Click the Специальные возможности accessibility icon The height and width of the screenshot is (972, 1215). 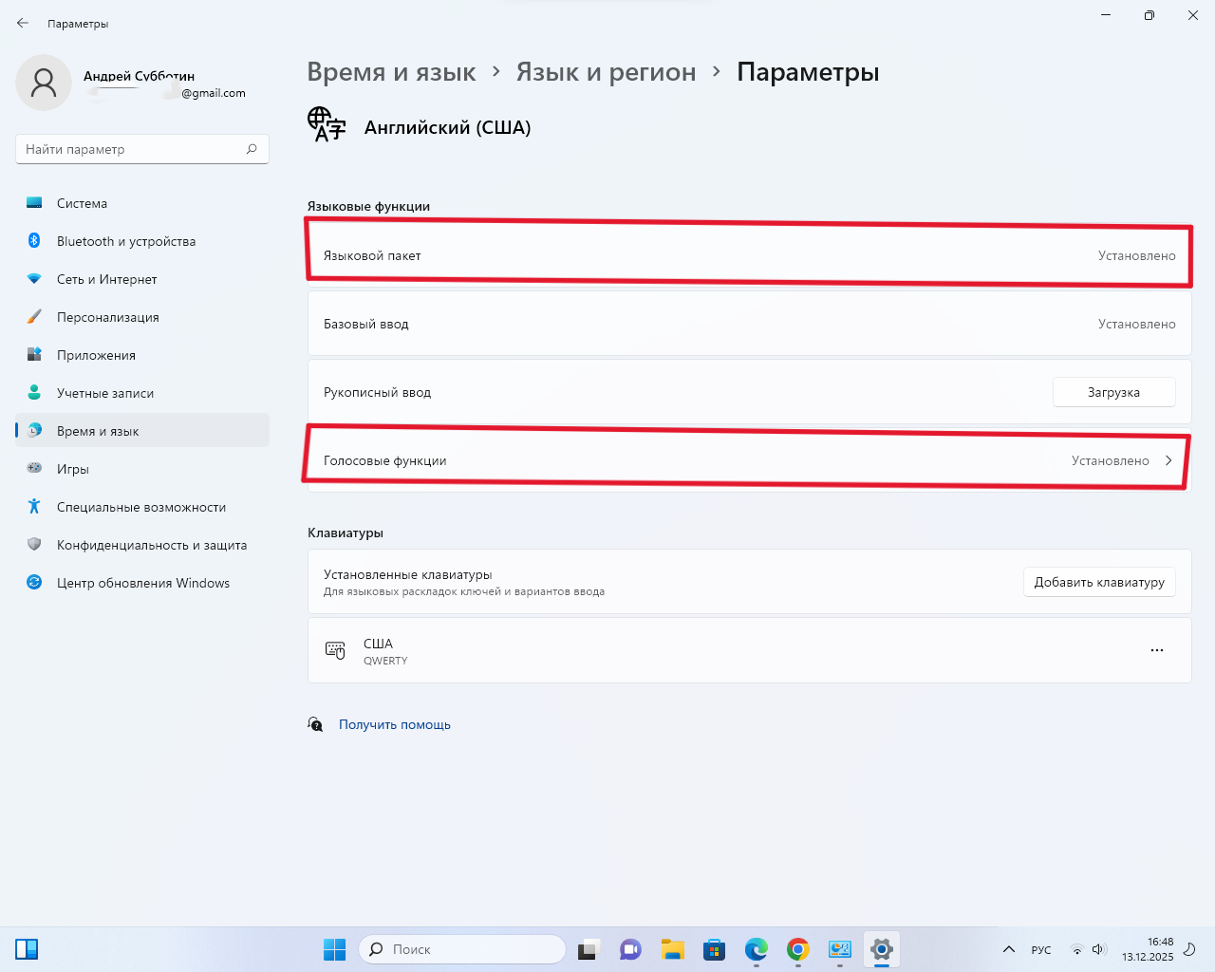(34, 507)
